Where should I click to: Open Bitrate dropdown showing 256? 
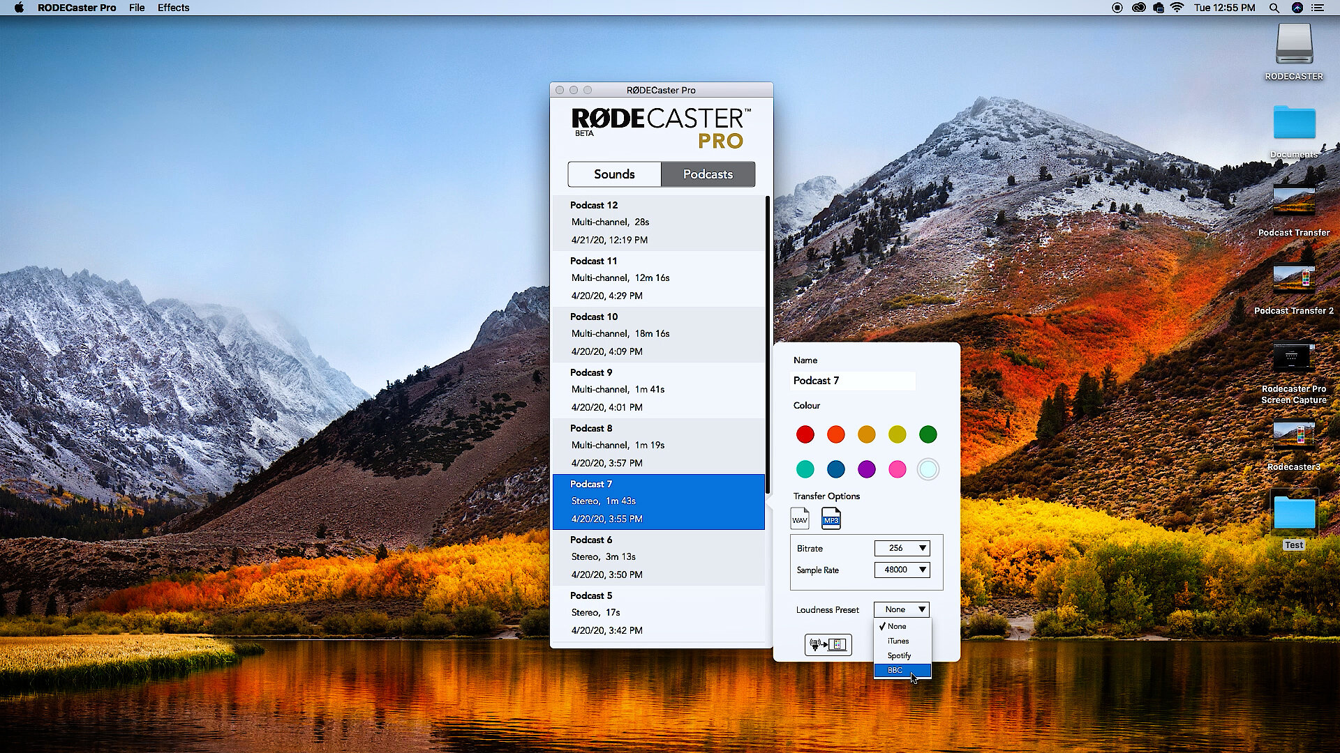[x=902, y=548]
